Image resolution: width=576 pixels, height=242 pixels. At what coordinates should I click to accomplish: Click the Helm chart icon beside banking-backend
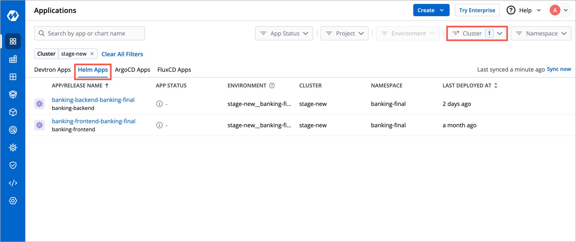point(39,103)
